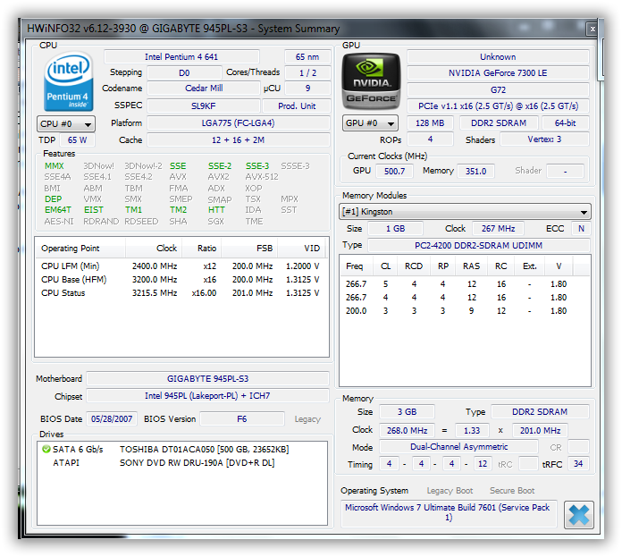
Task: Click the Microsoft Windows 7 Ultimate OS field
Action: click(x=450, y=512)
